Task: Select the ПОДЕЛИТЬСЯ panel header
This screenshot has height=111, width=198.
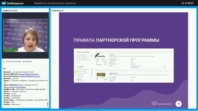Action: point(58,11)
